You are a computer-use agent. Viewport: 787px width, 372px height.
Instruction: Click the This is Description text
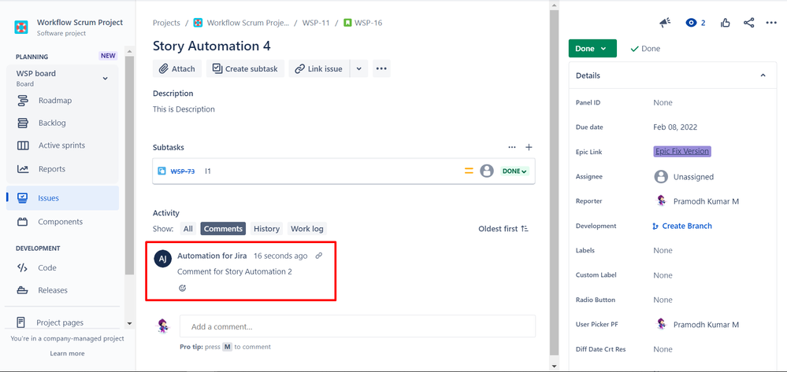pos(184,109)
